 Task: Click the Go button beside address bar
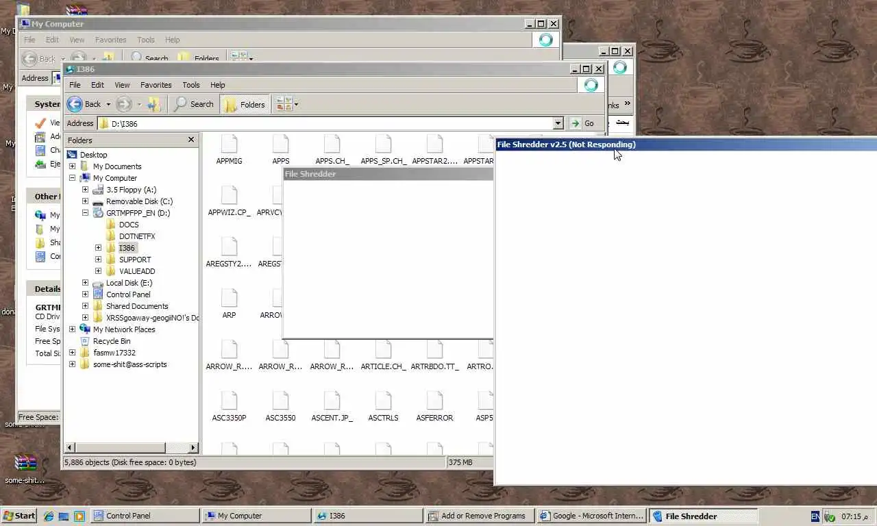[583, 123]
